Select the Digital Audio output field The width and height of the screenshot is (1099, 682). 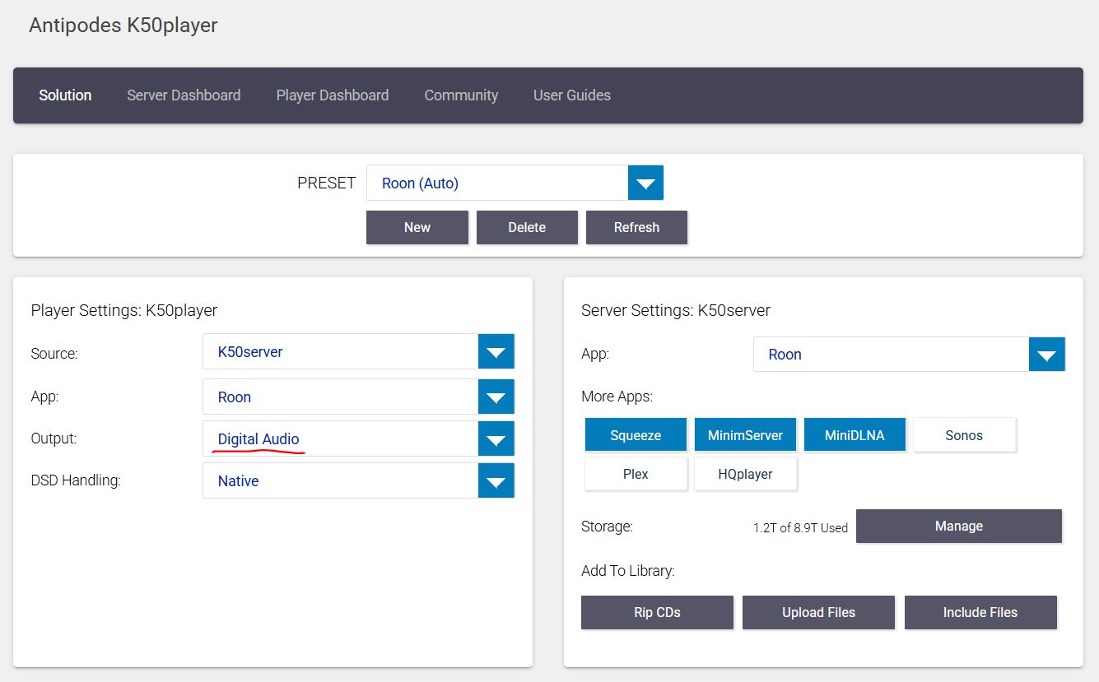click(x=341, y=438)
